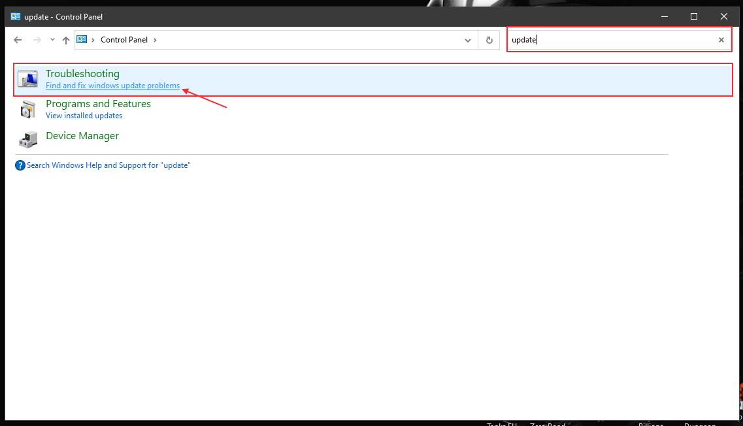
Task: Open the Device Manager heading
Action: tap(82, 136)
